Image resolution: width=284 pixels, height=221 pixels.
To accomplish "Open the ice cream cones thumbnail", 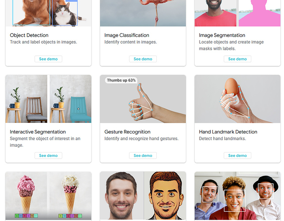I will [x=48, y=196].
